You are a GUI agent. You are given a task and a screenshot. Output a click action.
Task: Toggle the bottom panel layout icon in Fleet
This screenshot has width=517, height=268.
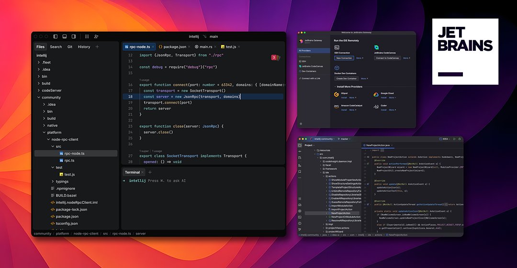pyautogui.click(x=65, y=36)
